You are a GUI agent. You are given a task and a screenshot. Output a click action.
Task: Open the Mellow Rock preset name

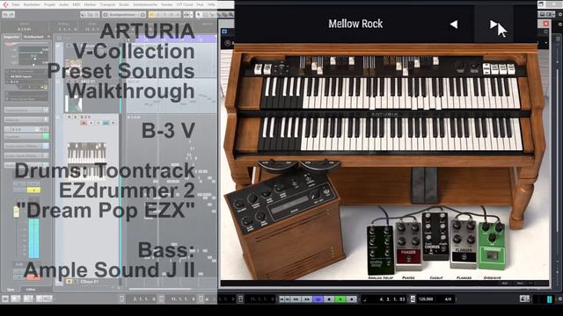(355, 24)
